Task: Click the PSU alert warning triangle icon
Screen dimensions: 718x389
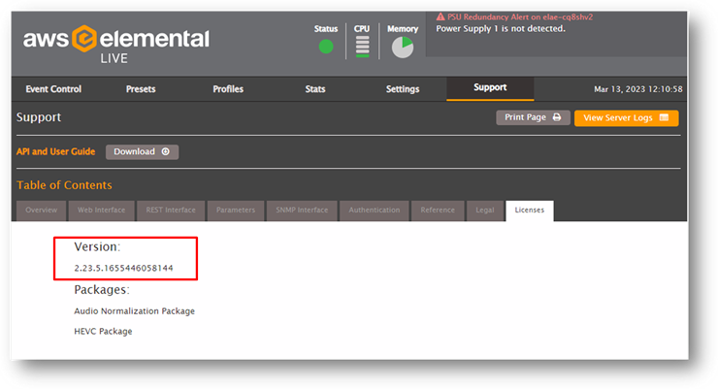Action: pos(441,16)
